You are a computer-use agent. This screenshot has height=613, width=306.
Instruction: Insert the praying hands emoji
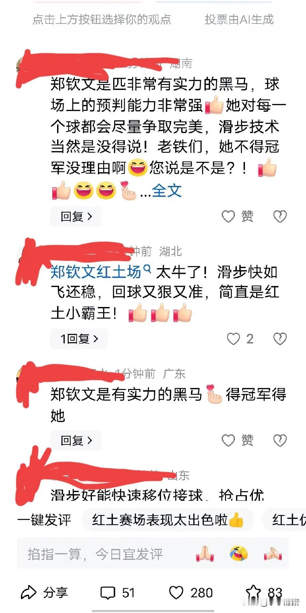[x=205, y=554]
